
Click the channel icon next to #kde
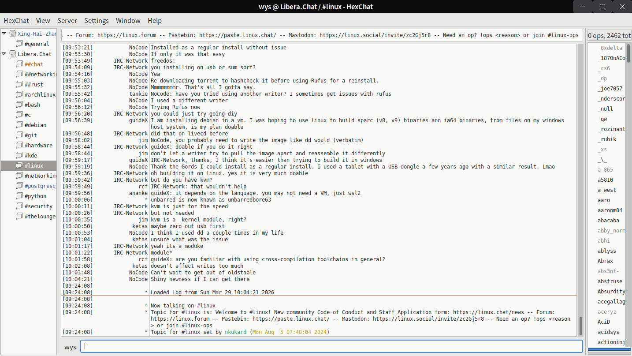[19, 155]
